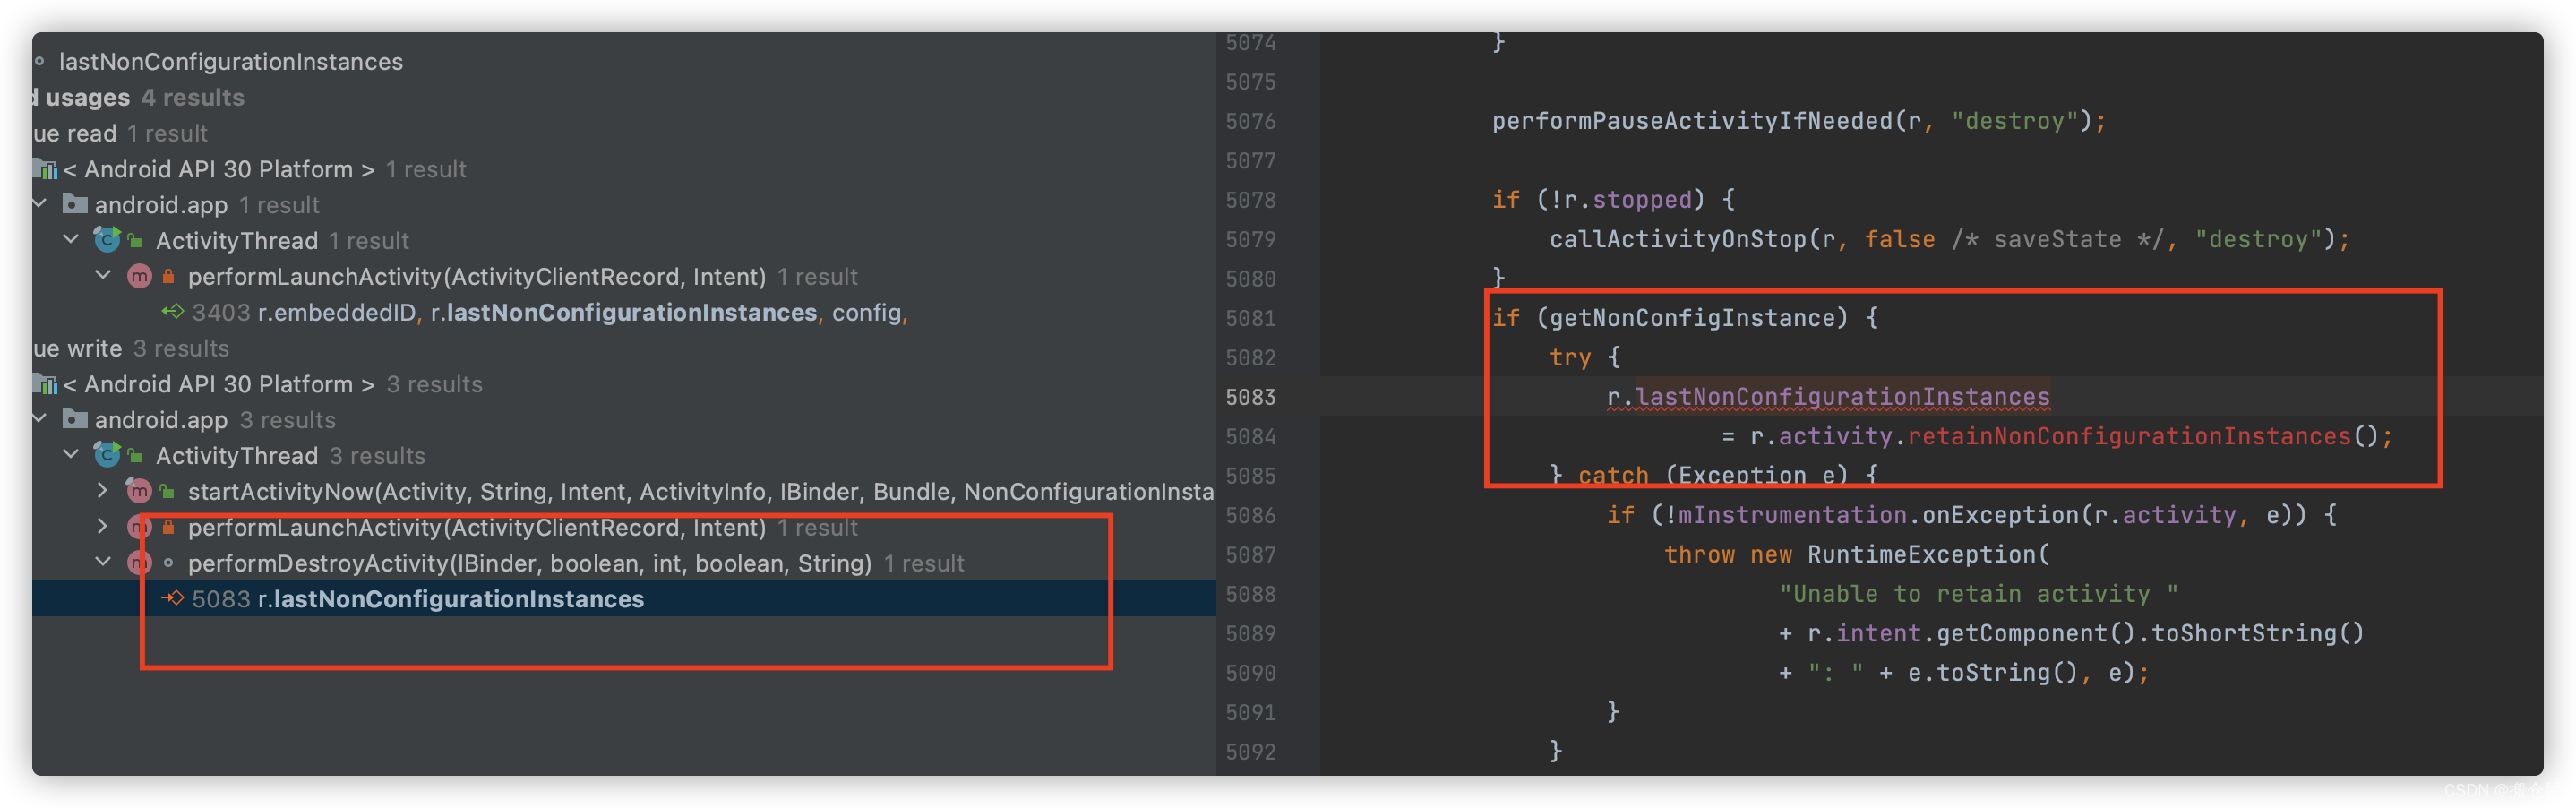Collapse ActivityThread node with 3 results
The image size is (2576, 808).
pyautogui.click(x=71, y=455)
